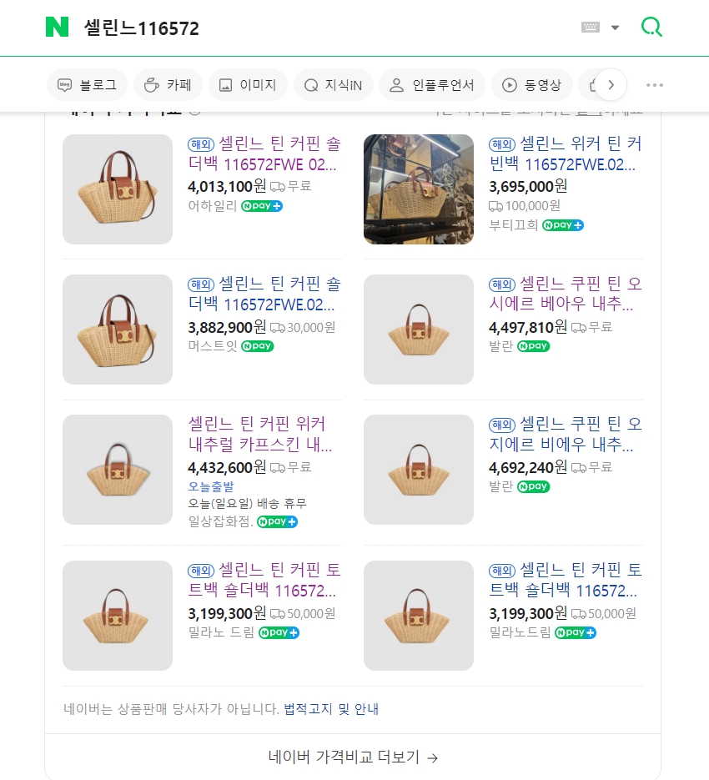Open the 법적고지 및 안내 link
Image resolution: width=709 pixels, height=780 pixels.
[x=331, y=709]
